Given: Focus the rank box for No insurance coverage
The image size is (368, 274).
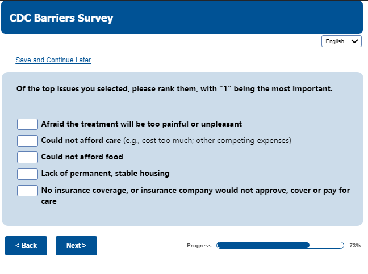Looking at the screenshot, I should click(x=27, y=191).
